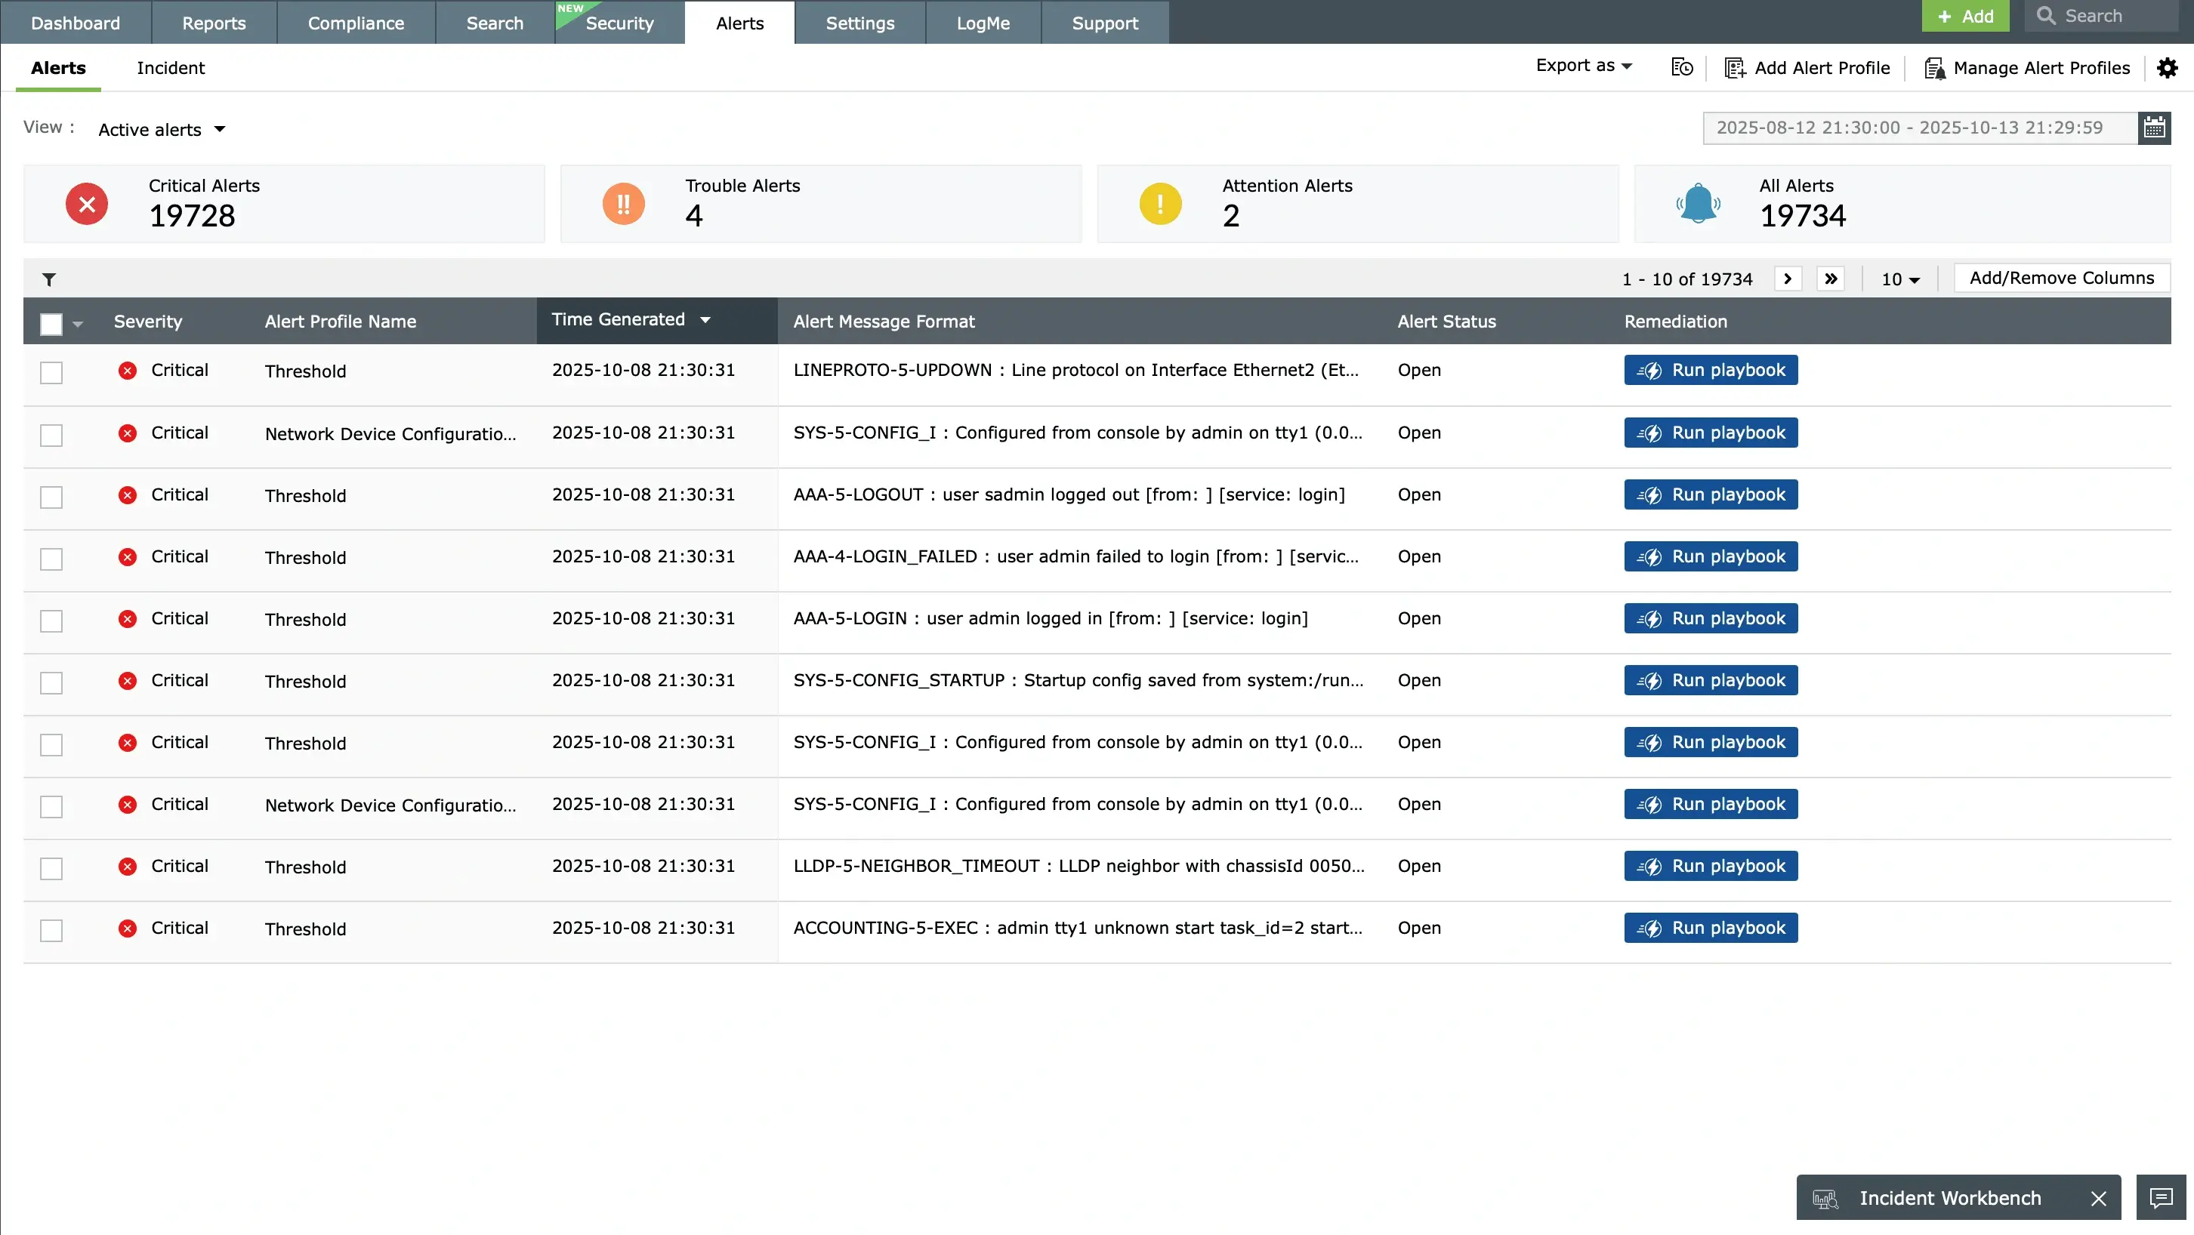The width and height of the screenshot is (2194, 1235).
Task: Check the AAA-5-LOGOUT alert row checkbox
Action: [x=51, y=497]
